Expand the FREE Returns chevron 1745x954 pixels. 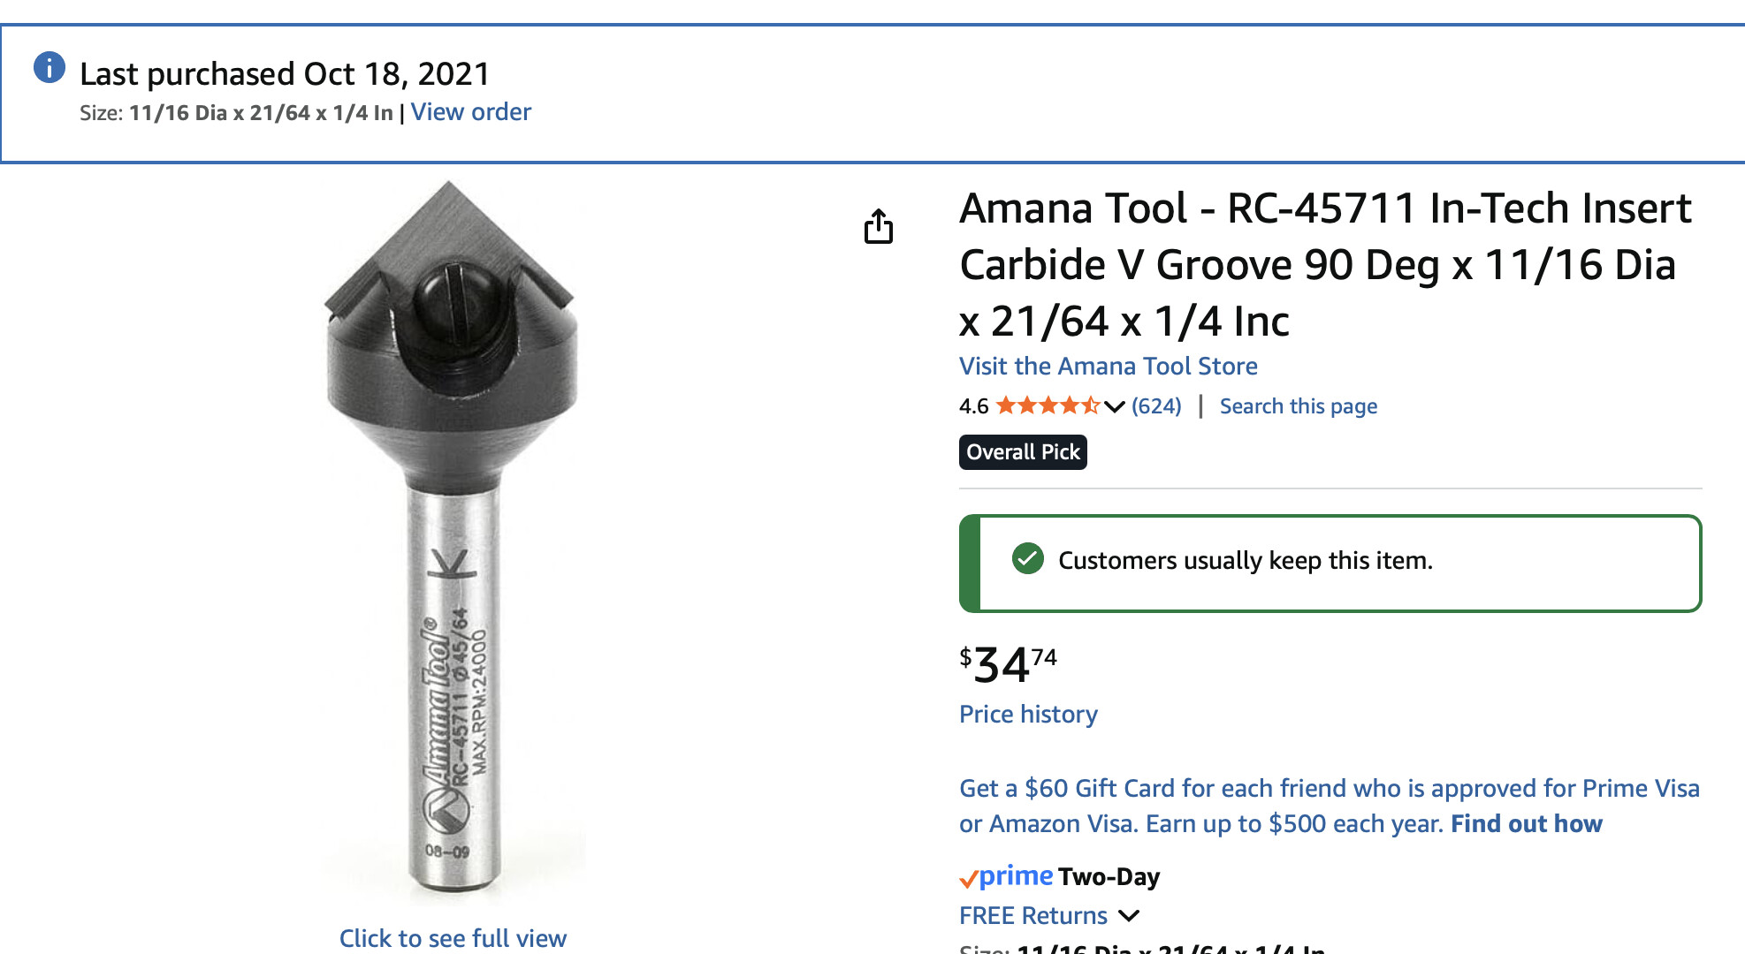click(x=1129, y=915)
